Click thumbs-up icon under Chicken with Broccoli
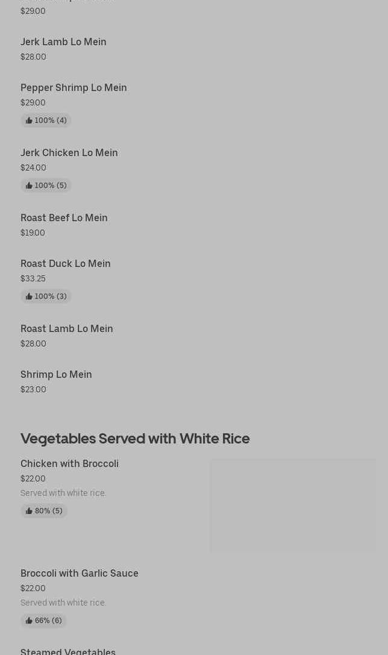 point(29,511)
